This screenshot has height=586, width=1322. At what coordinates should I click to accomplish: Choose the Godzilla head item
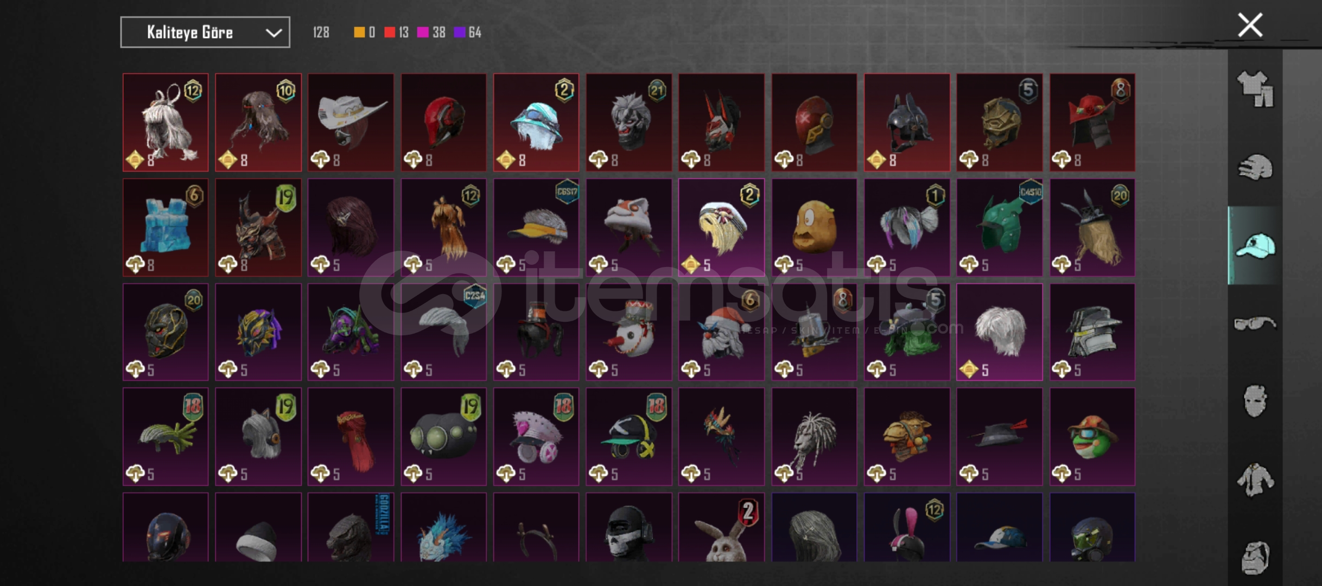pyautogui.click(x=351, y=527)
